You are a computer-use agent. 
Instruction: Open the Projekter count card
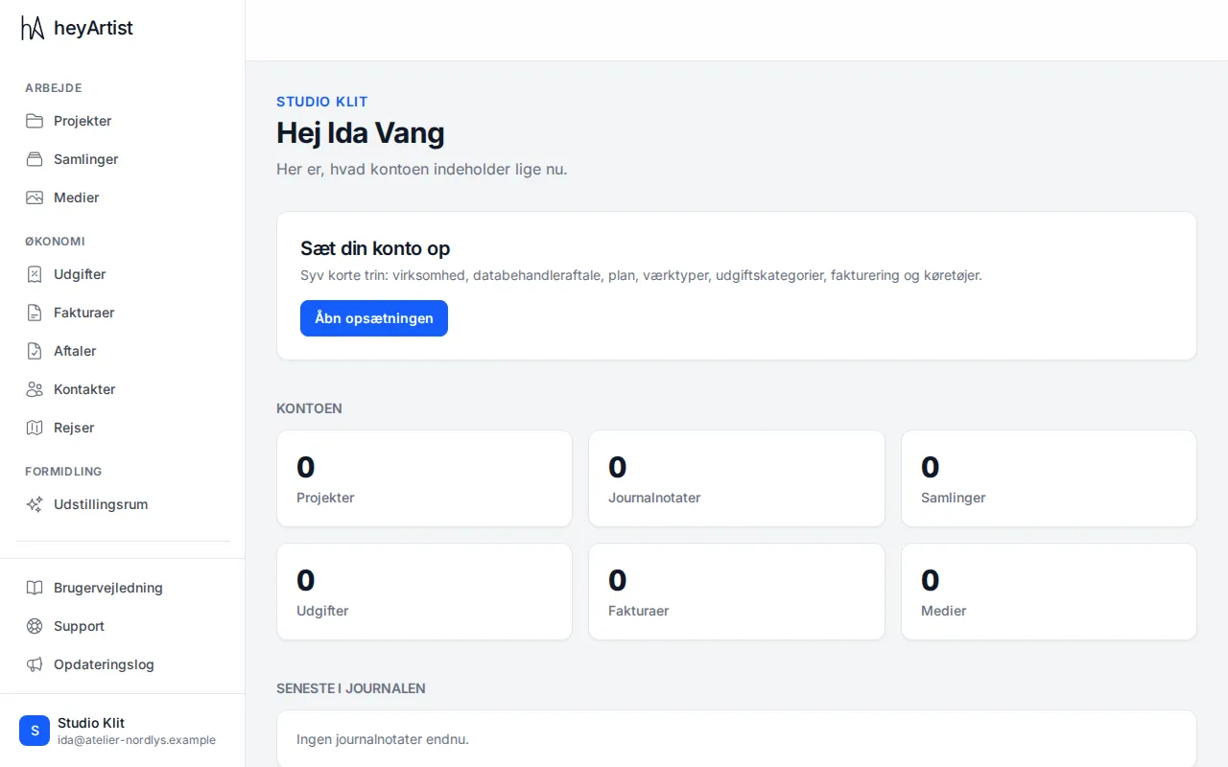[424, 478]
